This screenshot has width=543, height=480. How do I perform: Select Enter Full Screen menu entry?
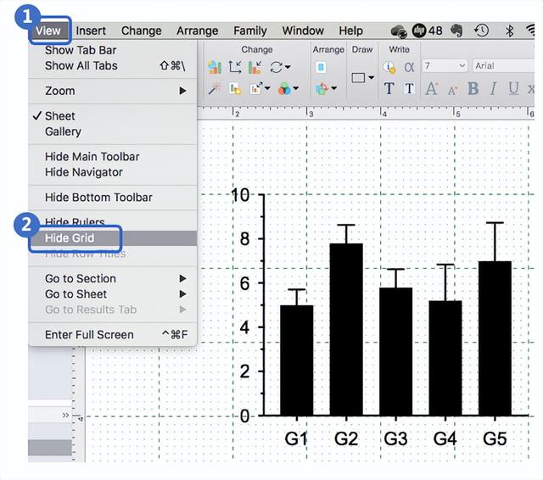pyautogui.click(x=89, y=335)
